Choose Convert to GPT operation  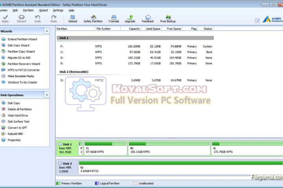pos(17,128)
